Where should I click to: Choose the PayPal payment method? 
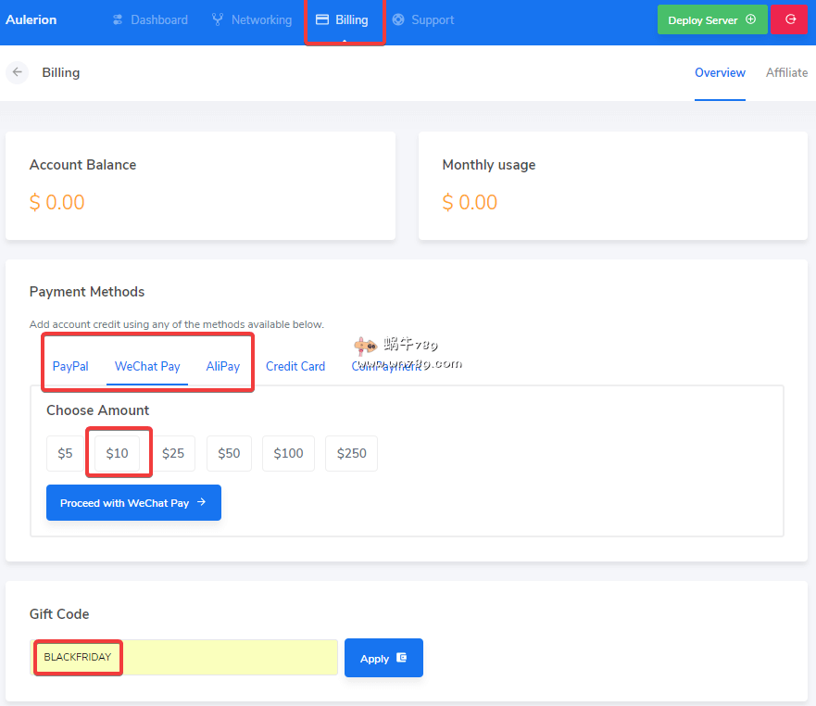coord(70,366)
